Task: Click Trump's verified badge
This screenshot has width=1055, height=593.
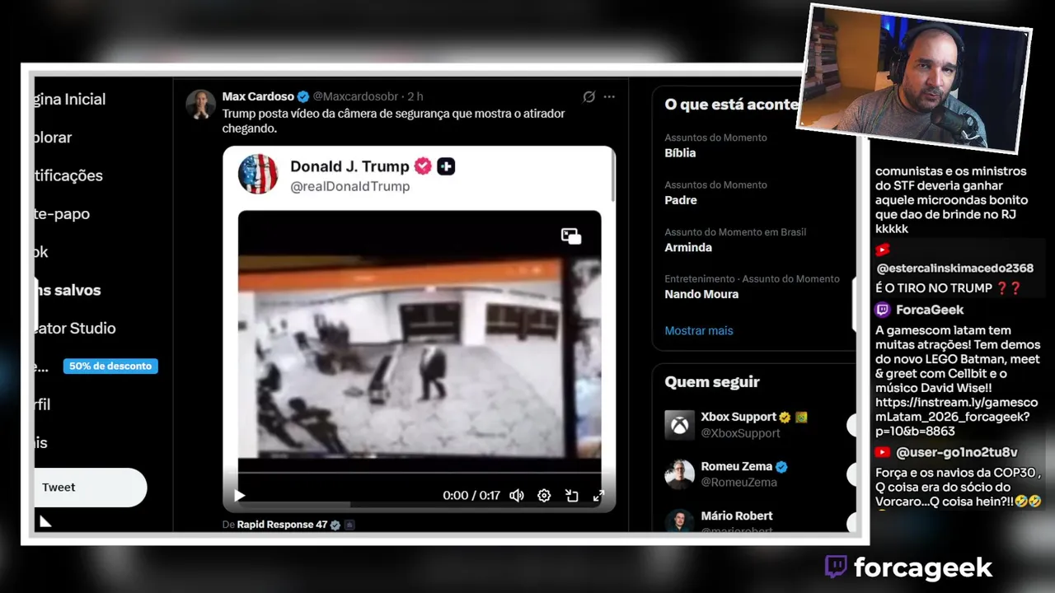Action: click(x=423, y=166)
